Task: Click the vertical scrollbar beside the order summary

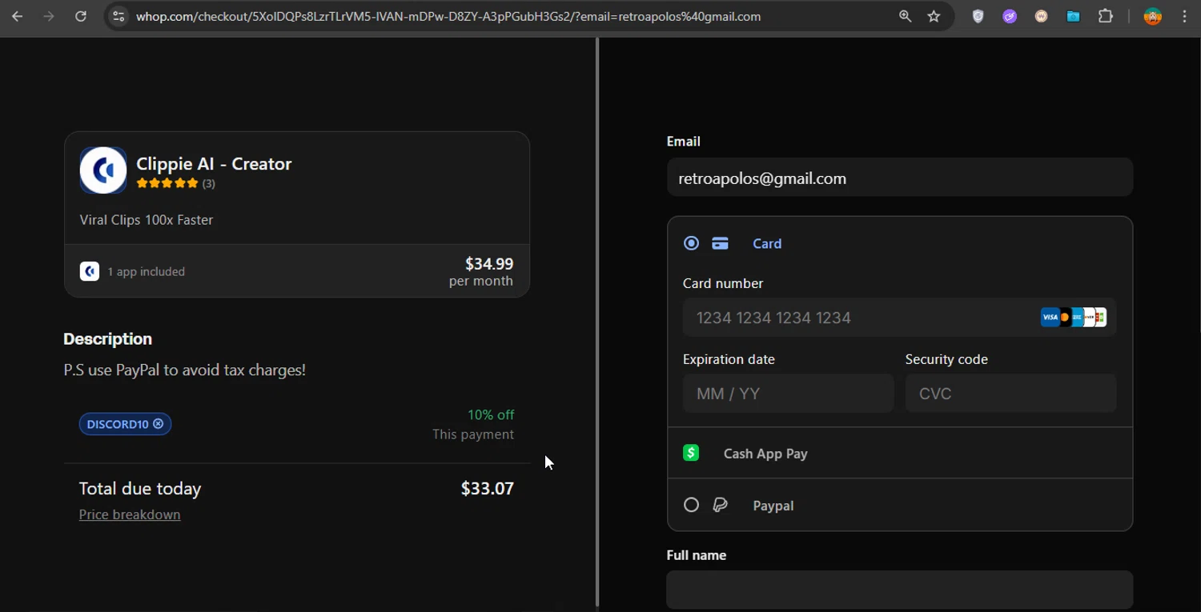Action: (x=597, y=322)
